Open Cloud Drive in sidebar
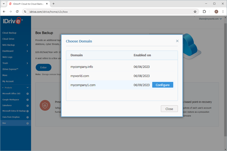The image size is (227, 151). click(8, 39)
